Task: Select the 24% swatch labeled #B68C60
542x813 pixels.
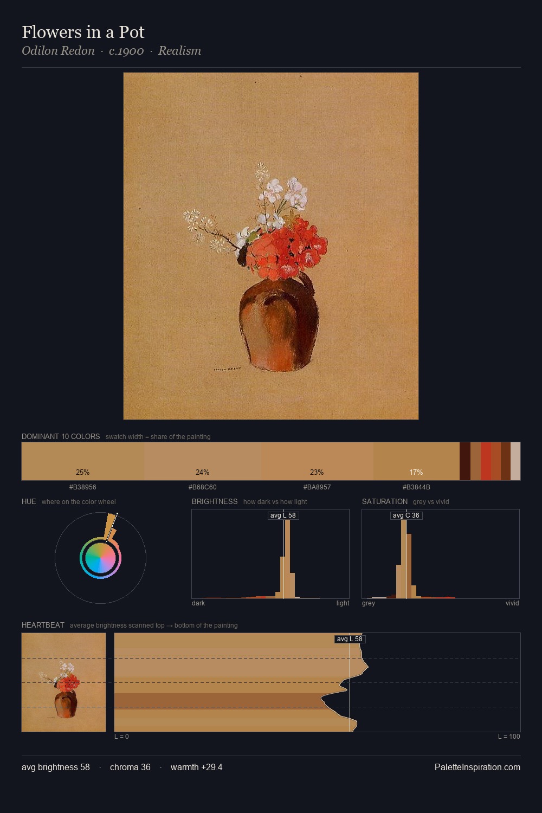Action: coord(203,461)
